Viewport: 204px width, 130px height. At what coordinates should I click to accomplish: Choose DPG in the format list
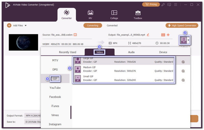pos(55,69)
